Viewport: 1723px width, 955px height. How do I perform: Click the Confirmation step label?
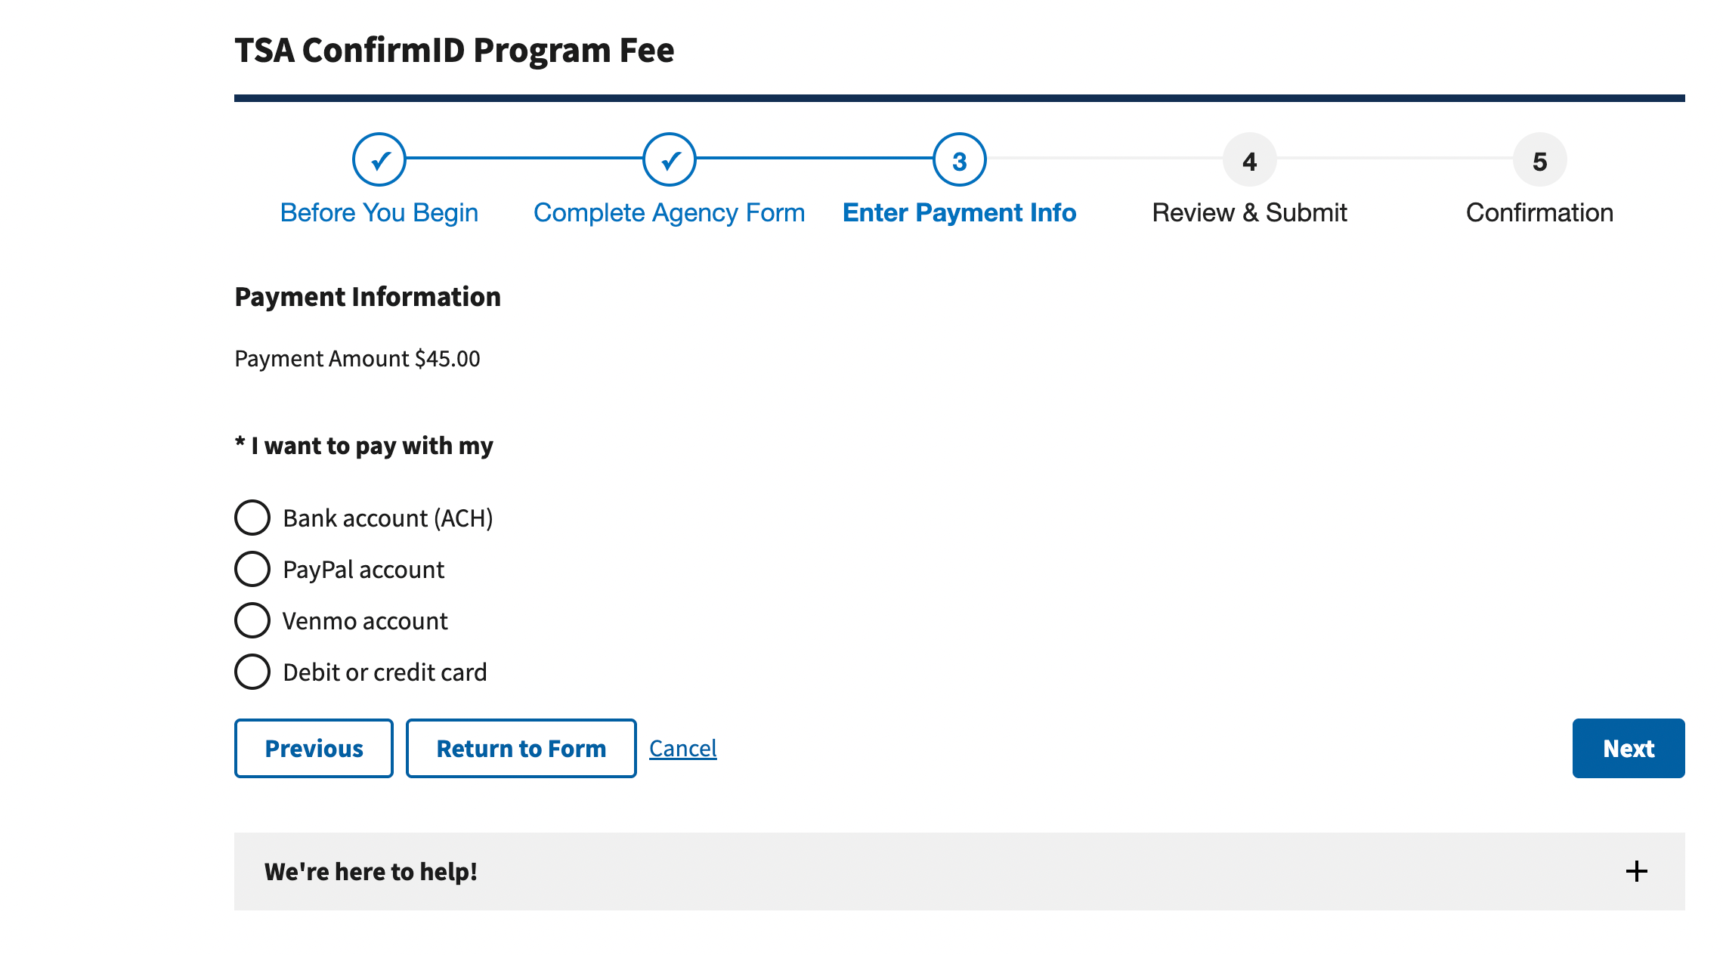[1540, 213]
